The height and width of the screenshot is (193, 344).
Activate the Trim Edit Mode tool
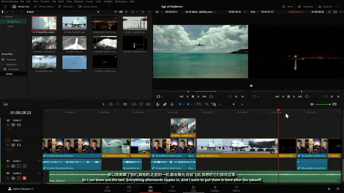click(x=110, y=104)
